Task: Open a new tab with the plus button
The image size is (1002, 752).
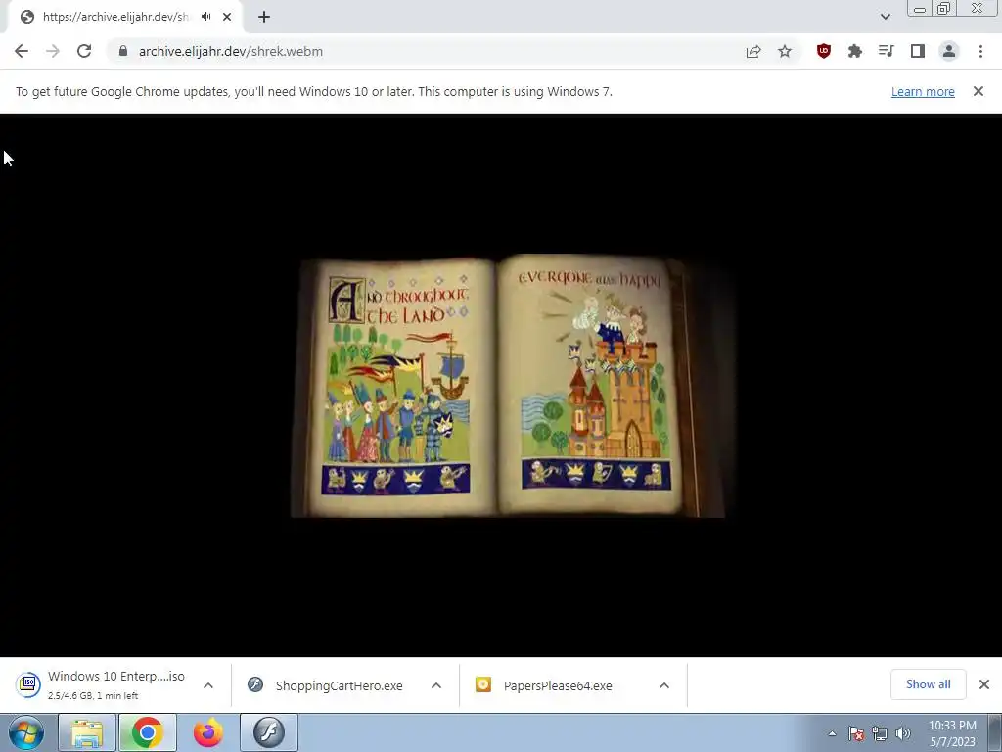Action: pyautogui.click(x=264, y=17)
